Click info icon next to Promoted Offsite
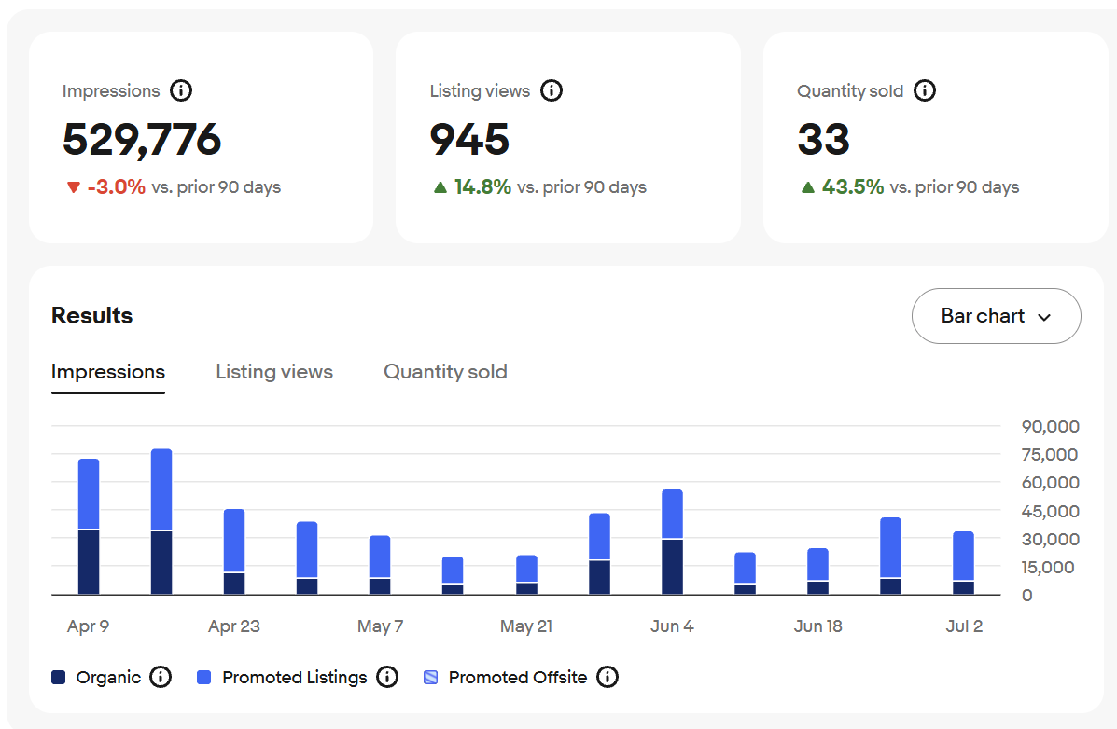Screen dimensions: 1117x729 coord(607,678)
